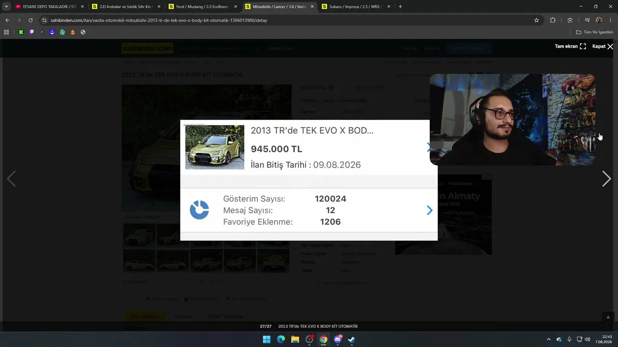Open the orange bookmark icon
618x347 pixels.
73,32
